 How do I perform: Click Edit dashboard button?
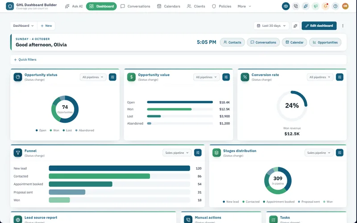coord(319,26)
